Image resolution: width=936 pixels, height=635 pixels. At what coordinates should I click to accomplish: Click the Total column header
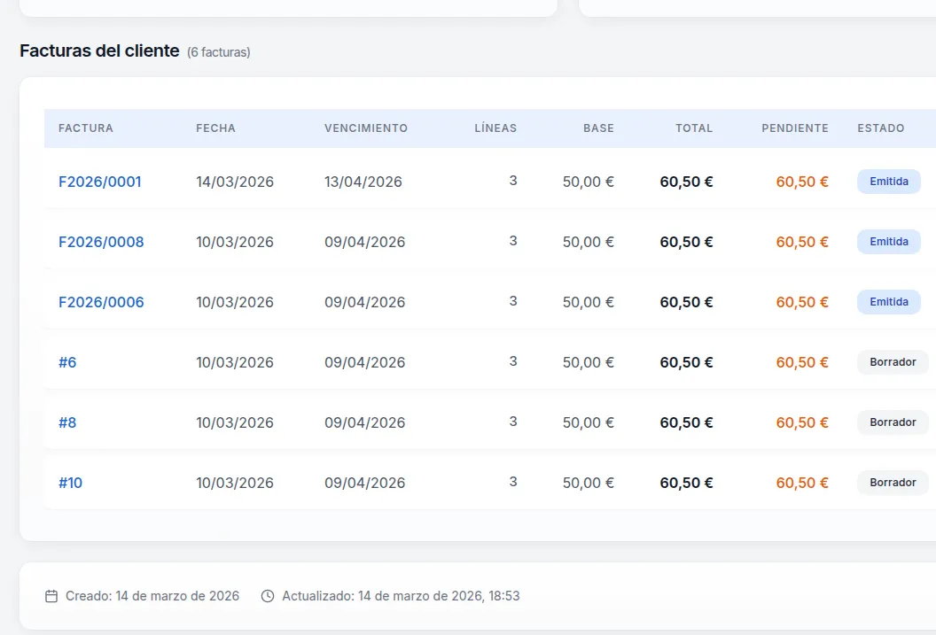[694, 128]
